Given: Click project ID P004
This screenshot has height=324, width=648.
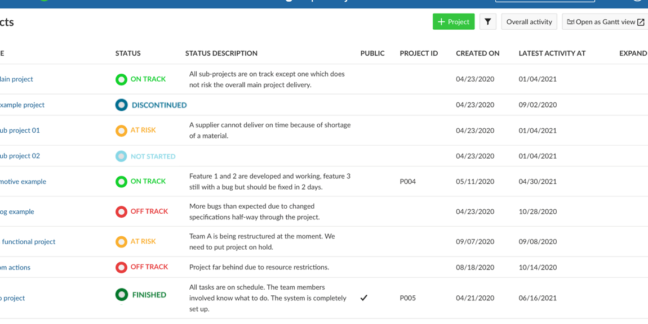Looking at the screenshot, I should [x=407, y=181].
